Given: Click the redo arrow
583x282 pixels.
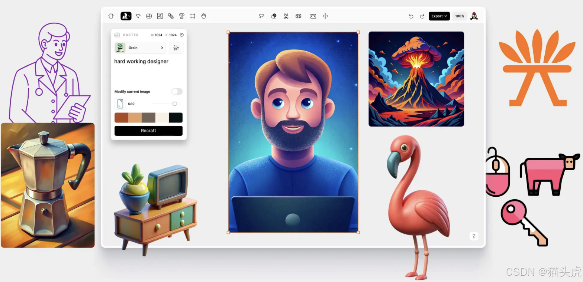Looking at the screenshot, I should (x=422, y=16).
